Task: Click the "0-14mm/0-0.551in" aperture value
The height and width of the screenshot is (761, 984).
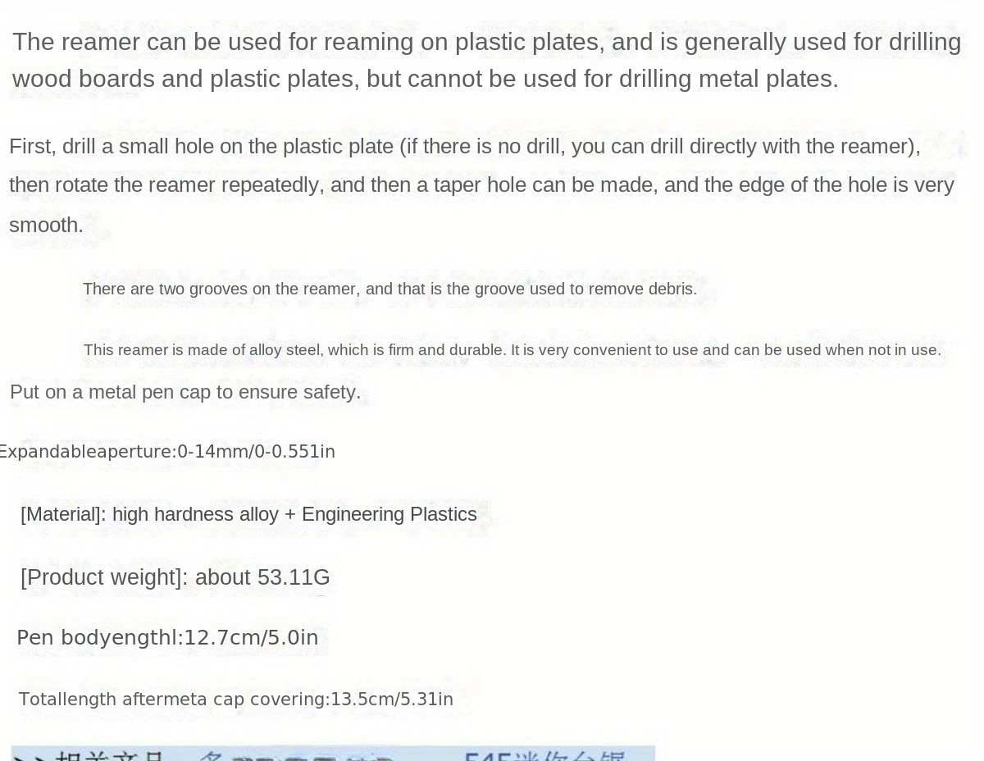Action: [x=257, y=452]
